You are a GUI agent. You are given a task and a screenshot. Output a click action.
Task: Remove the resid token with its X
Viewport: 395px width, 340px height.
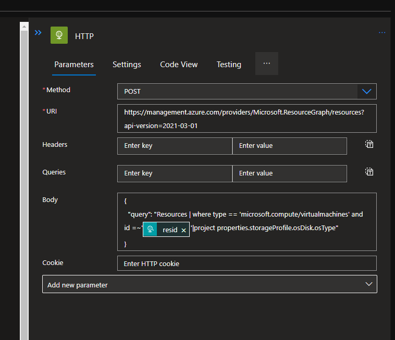click(183, 230)
